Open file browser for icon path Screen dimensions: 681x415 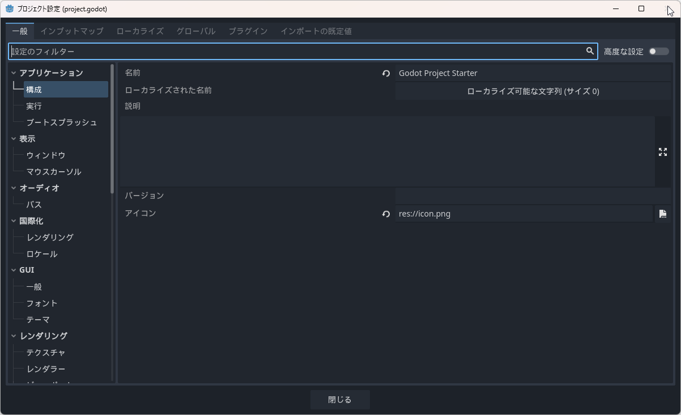click(662, 214)
